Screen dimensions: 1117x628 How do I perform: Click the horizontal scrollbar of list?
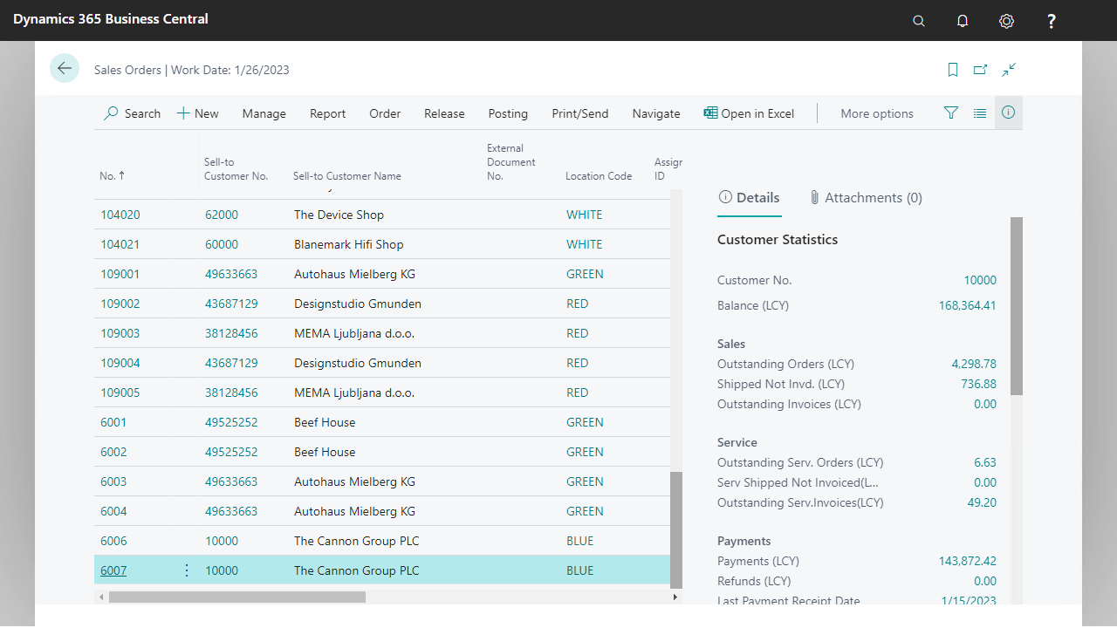236,597
